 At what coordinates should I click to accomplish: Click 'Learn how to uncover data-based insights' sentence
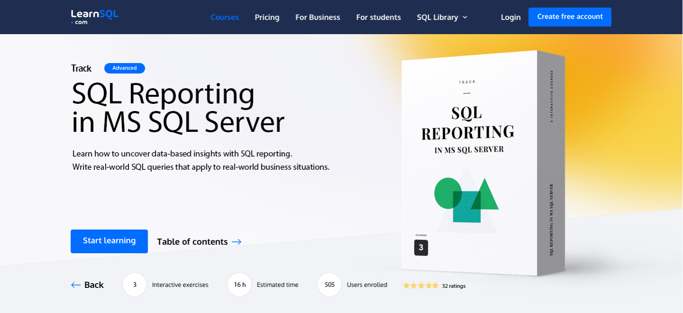click(183, 154)
